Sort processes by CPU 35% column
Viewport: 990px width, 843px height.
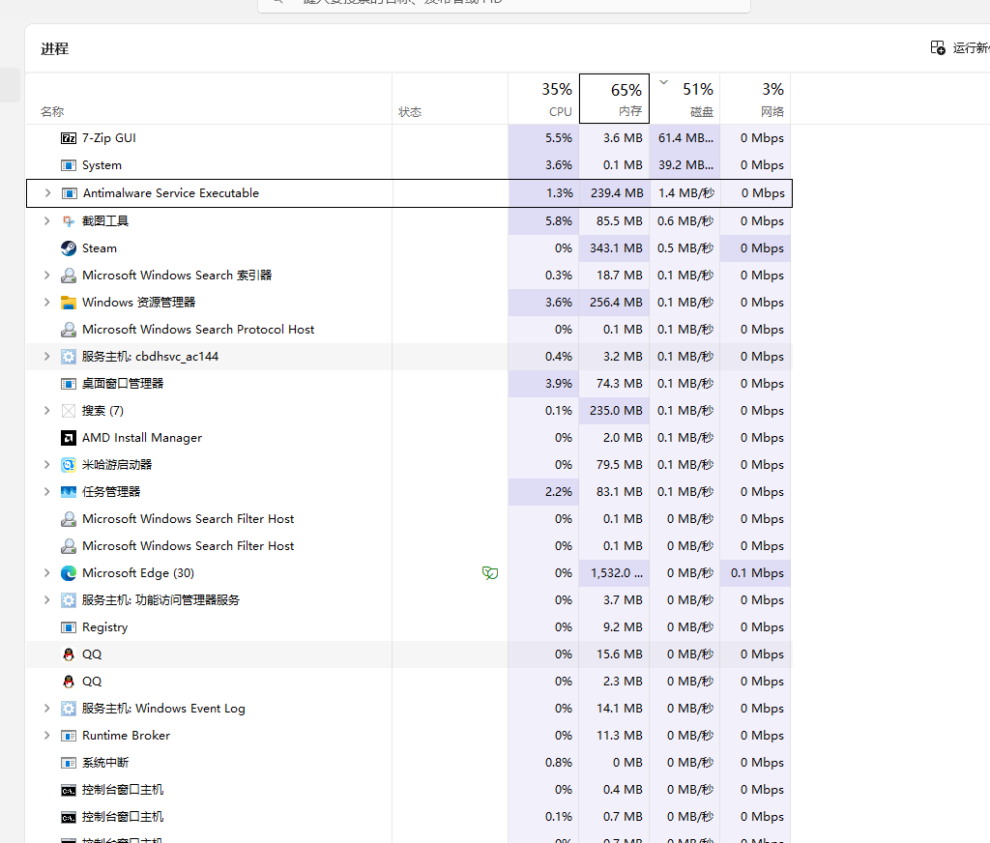tap(543, 100)
